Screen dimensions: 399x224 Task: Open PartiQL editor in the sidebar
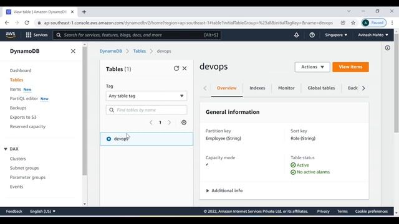coord(24,98)
